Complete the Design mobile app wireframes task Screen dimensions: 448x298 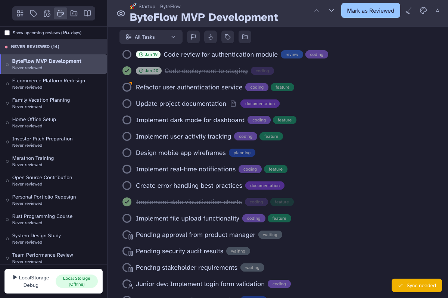pyautogui.click(x=127, y=153)
